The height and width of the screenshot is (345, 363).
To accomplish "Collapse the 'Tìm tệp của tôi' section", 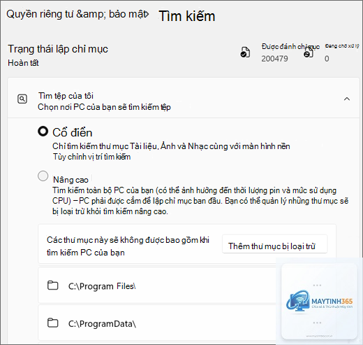I will point(347,99).
